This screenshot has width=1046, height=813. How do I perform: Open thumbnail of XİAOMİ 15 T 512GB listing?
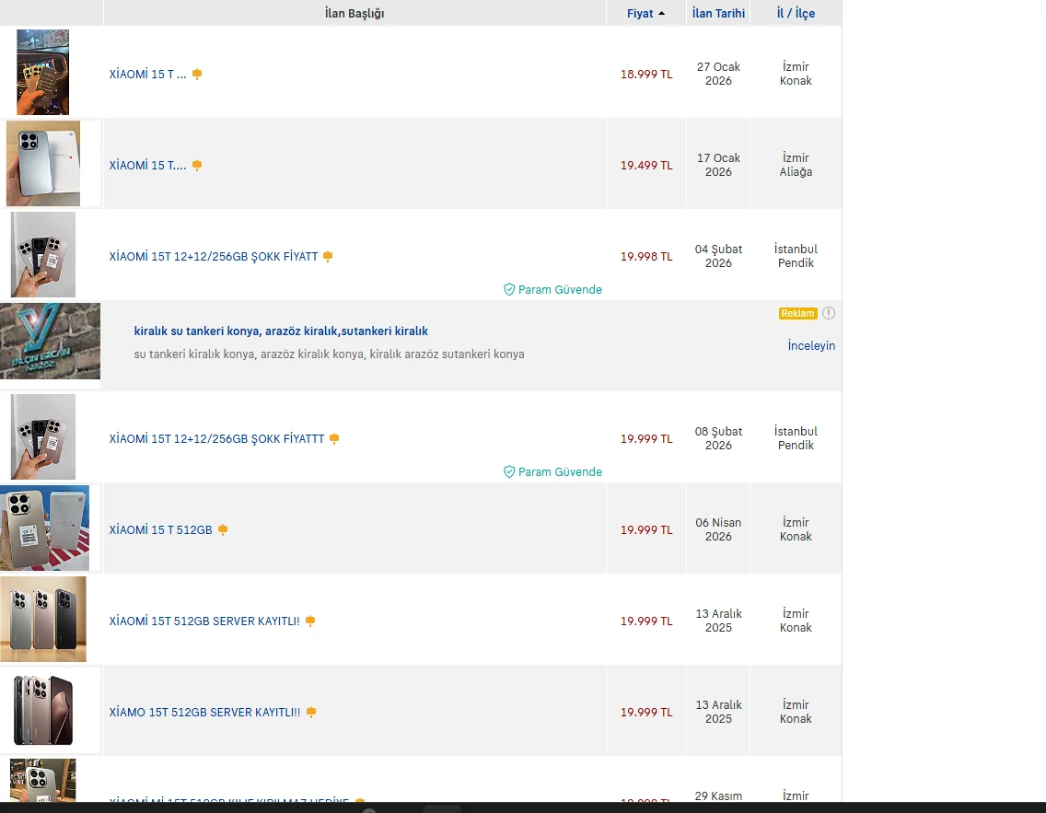pyautogui.click(x=45, y=528)
